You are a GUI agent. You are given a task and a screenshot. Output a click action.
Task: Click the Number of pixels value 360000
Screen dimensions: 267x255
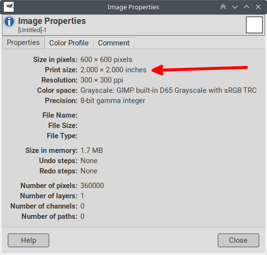[92, 186]
